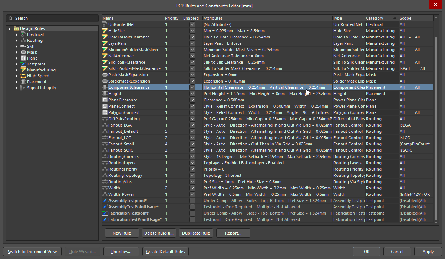Screen dimensions: 445x259
Task: Uncheck the Width_Power enabled checkbox
Action: [x=192, y=194]
